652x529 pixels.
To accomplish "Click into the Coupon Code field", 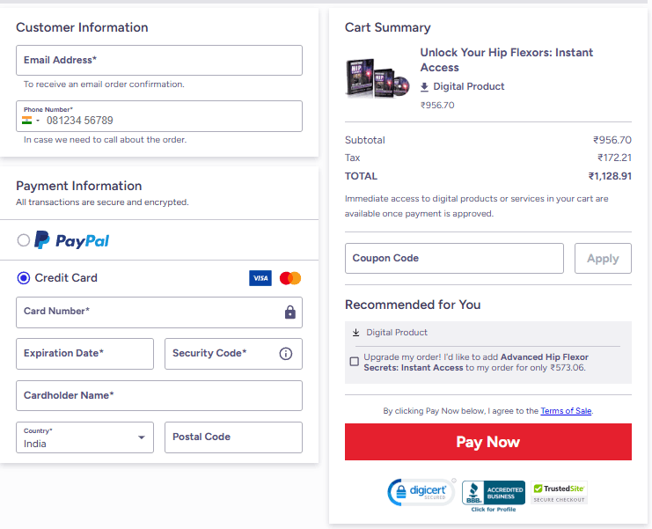I will pyautogui.click(x=455, y=258).
